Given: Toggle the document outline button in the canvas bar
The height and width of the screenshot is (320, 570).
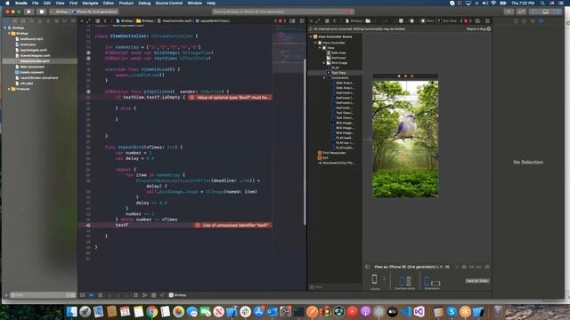Looking at the screenshot, I should tap(368, 267).
